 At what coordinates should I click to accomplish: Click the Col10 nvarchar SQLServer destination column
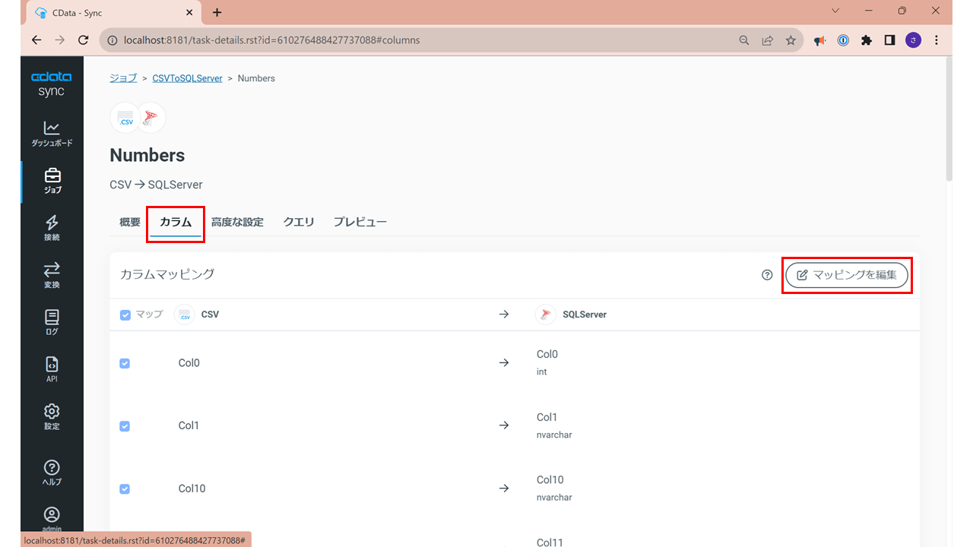pos(554,488)
